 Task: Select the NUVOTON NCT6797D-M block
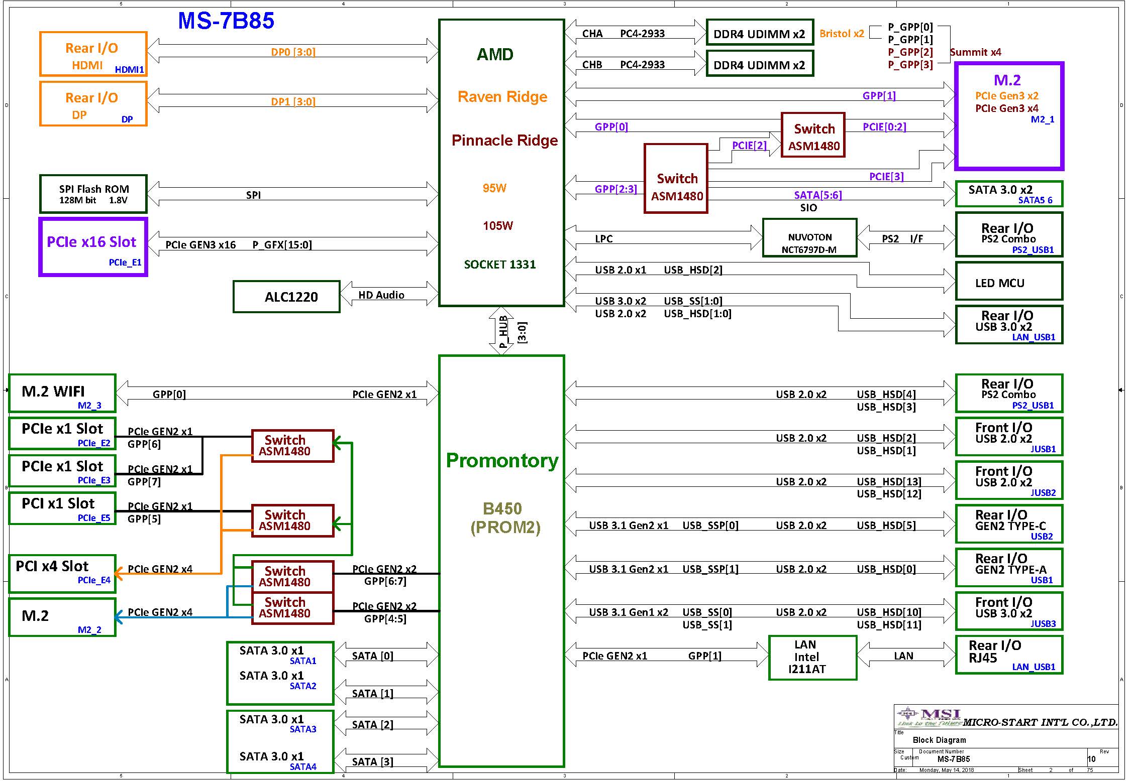point(809,238)
